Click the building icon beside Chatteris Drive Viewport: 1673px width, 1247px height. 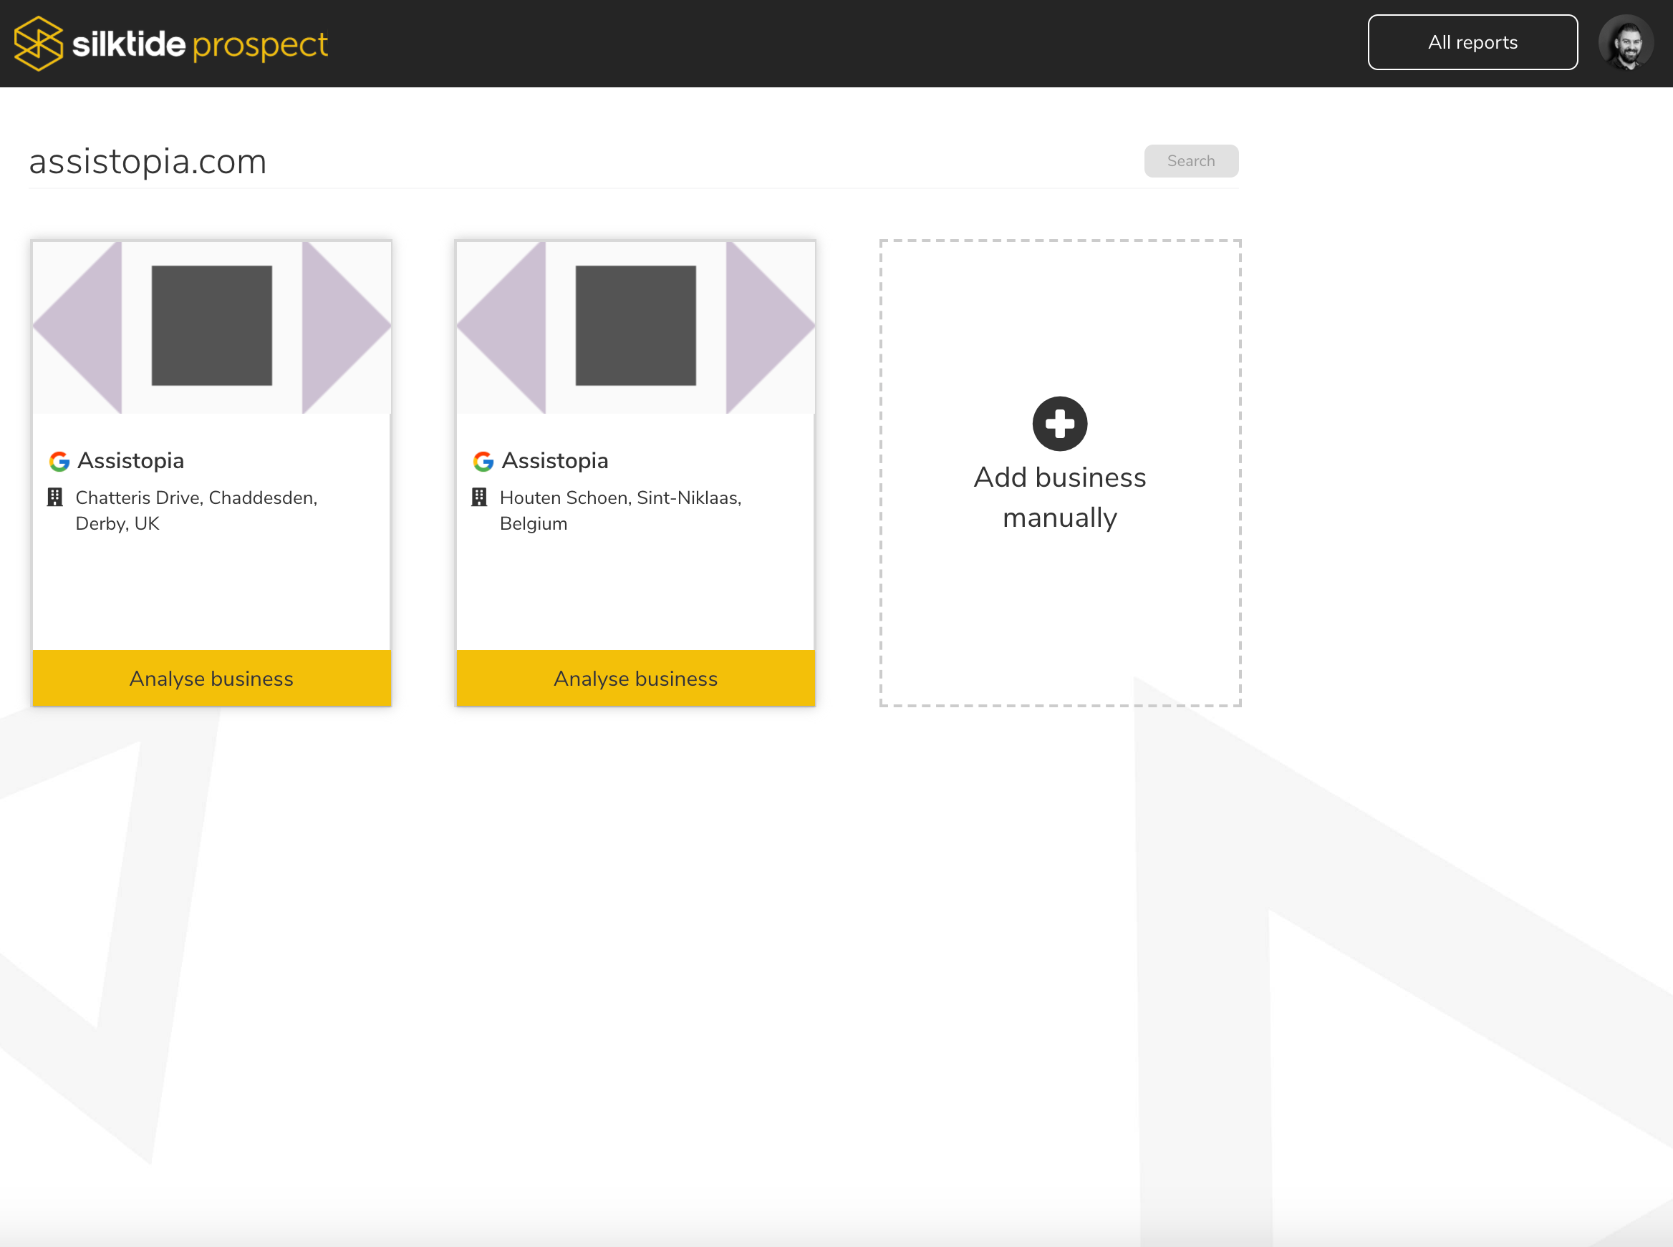tap(55, 498)
